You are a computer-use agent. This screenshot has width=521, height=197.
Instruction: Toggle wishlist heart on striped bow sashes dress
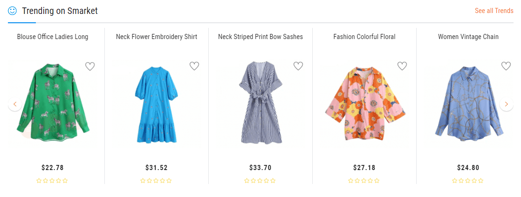(x=298, y=66)
